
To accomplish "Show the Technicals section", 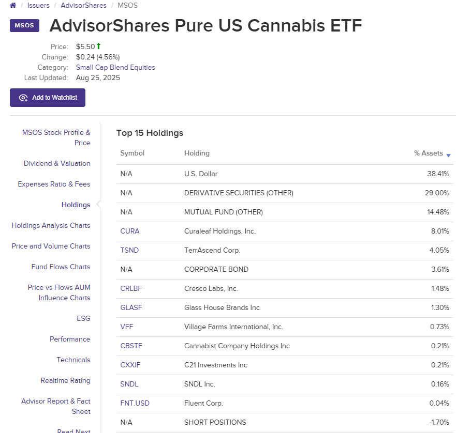I will point(73,360).
